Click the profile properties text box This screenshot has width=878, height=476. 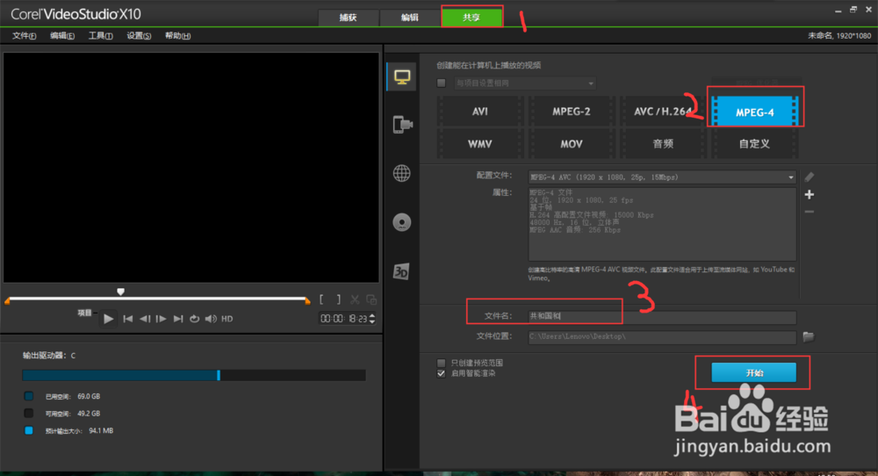click(662, 224)
